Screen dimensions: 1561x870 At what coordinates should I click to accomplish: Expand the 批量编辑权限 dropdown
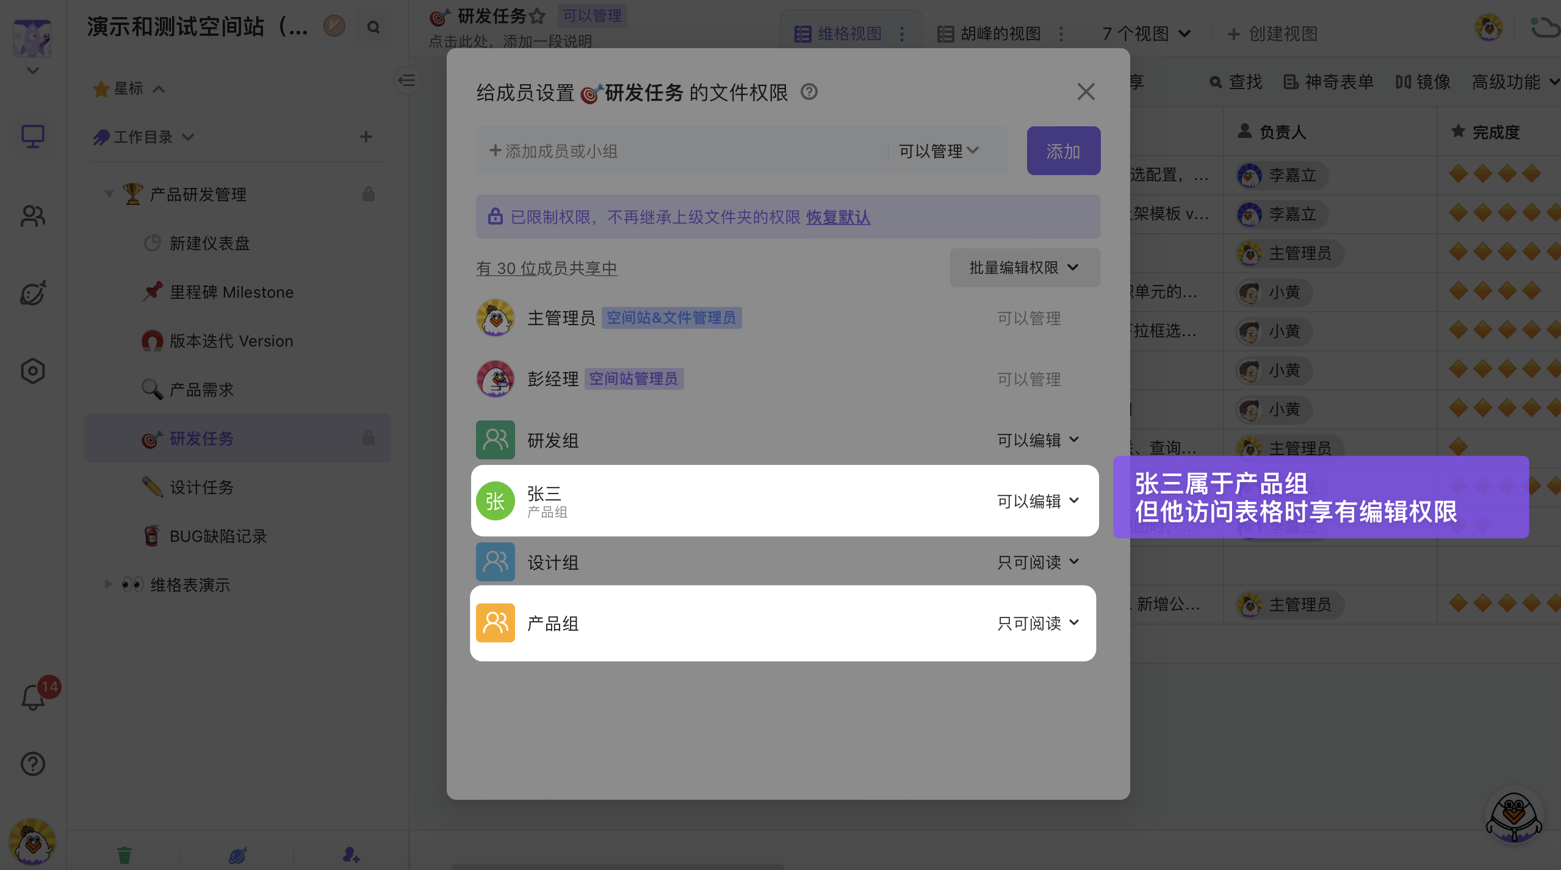point(1025,268)
